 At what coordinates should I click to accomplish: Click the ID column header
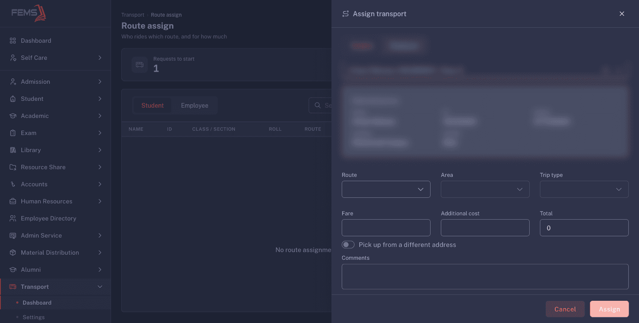pos(170,129)
